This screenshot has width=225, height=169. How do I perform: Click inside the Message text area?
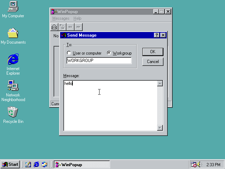pos(110,106)
